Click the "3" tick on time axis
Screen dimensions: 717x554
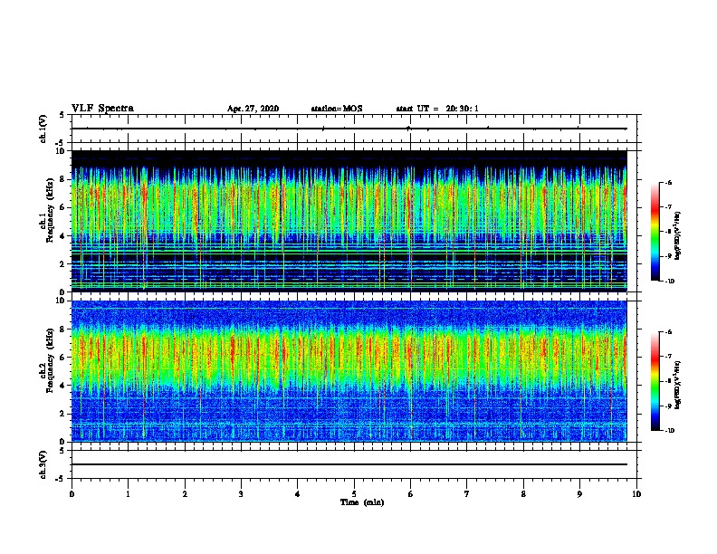click(241, 493)
